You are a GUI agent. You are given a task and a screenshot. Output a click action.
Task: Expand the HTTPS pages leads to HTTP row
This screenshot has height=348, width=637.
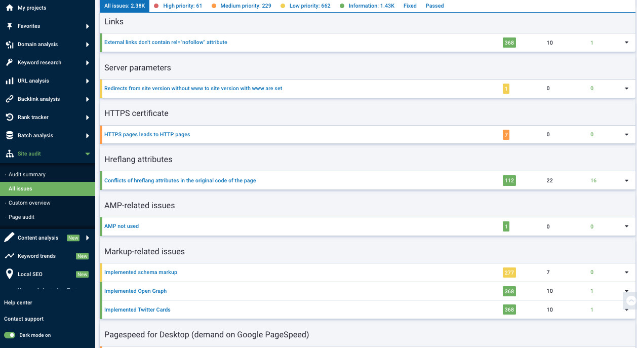626,135
